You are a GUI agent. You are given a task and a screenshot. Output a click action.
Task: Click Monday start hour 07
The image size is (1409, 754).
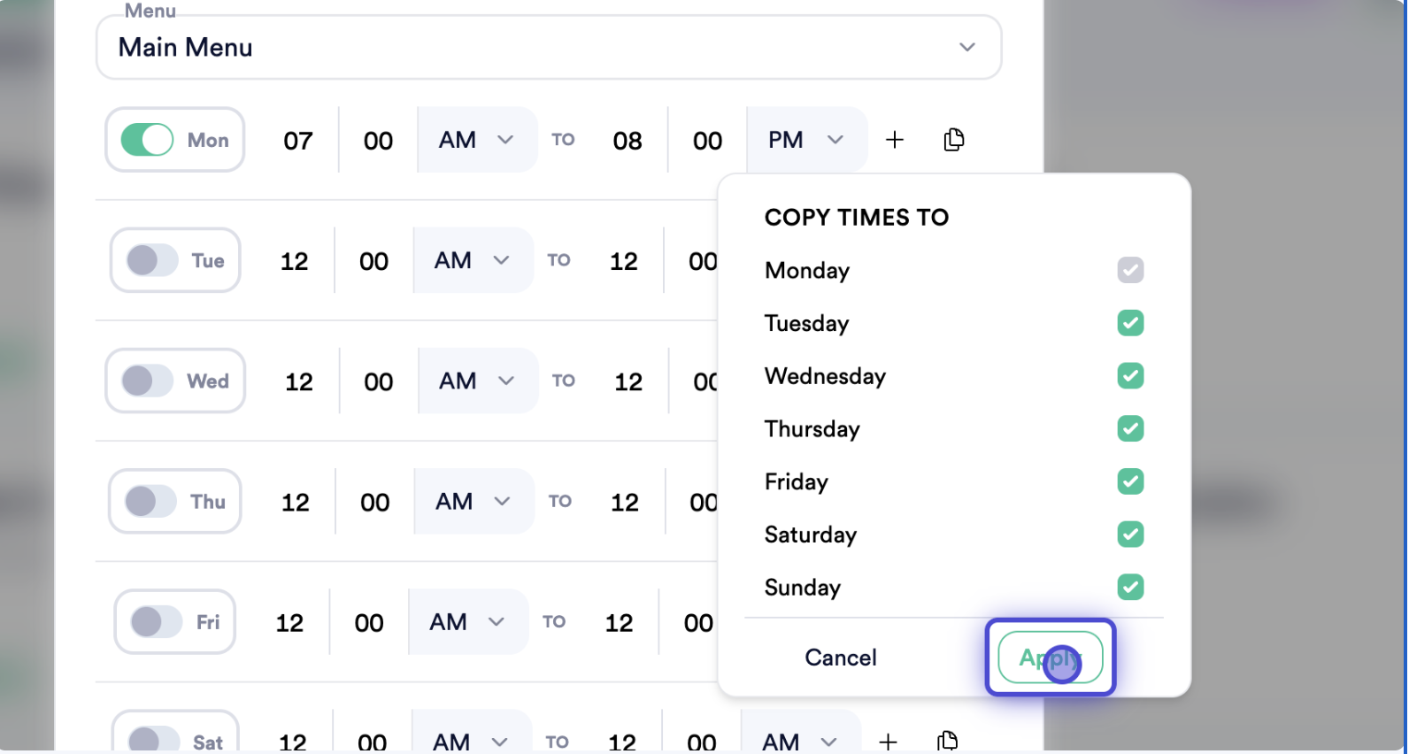pyautogui.click(x=298, y=141)
